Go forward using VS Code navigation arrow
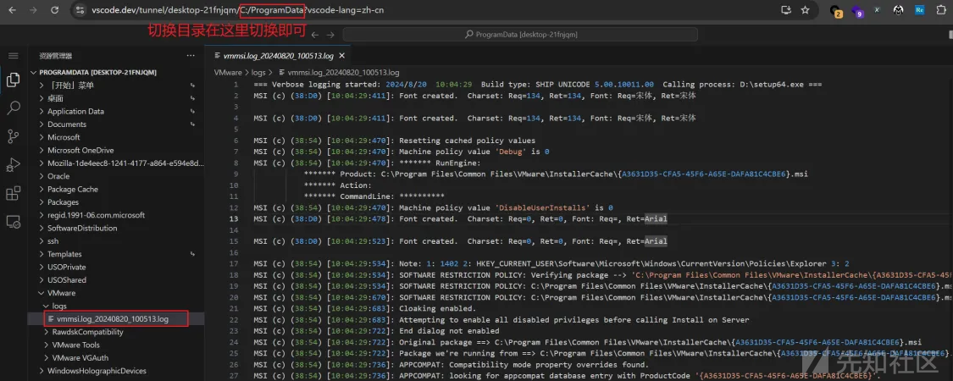Image resolution: width=953 pixels, height=381 pixels. pos(332,35)
